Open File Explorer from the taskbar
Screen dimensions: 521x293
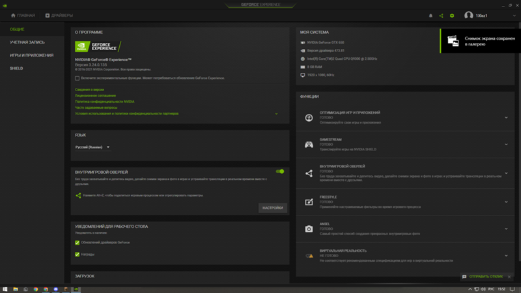(15, 289)
